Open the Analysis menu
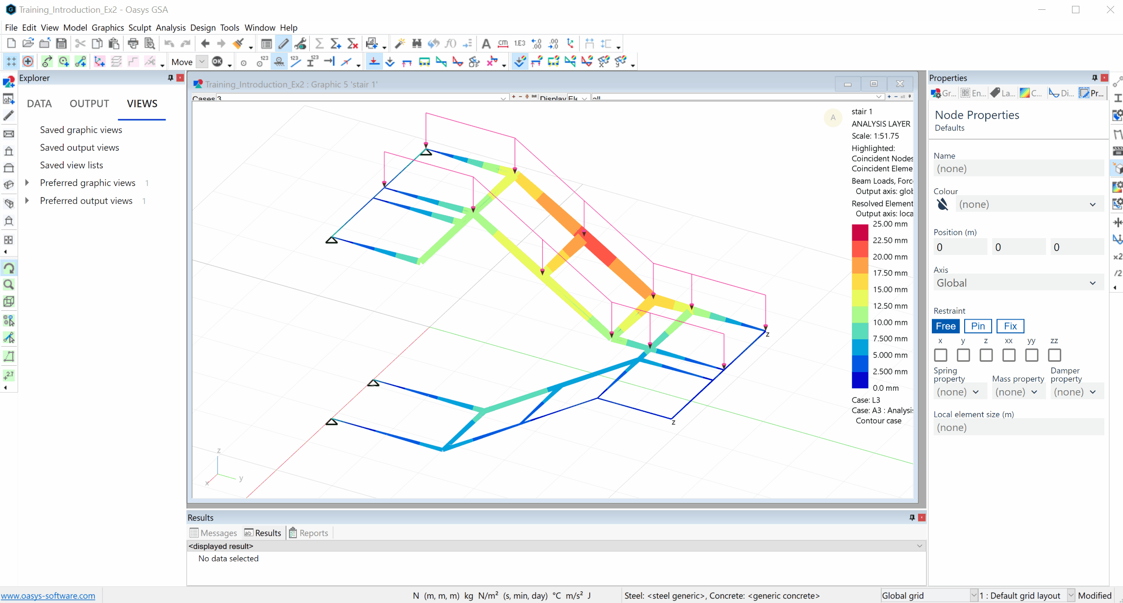This screenshot has width=1123, height=603. click(x=170, y=27)
